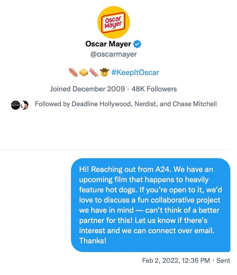Screen dimensions: 237x275
Task: View the 48K Followers list
Action: tap(154, 89)
